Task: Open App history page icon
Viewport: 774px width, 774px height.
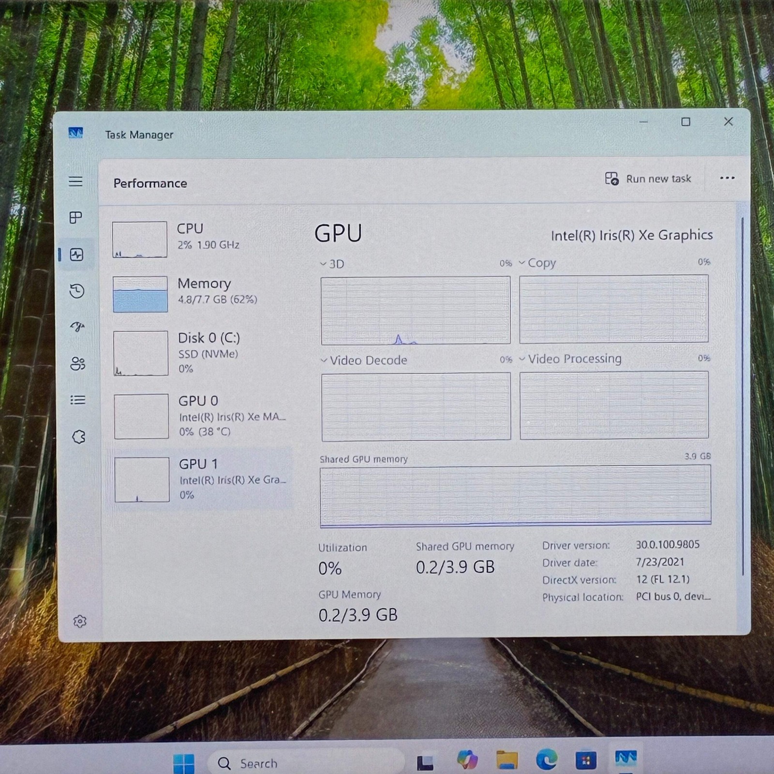Action: point(77,291)
